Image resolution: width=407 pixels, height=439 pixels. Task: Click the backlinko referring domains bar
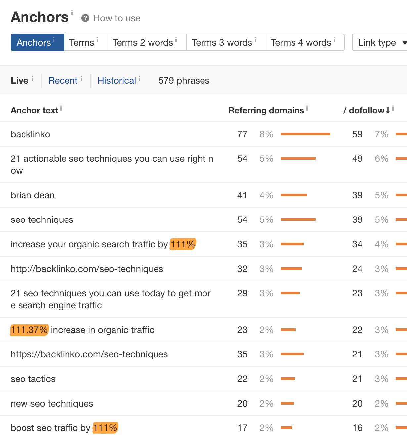tap(305, 134)
